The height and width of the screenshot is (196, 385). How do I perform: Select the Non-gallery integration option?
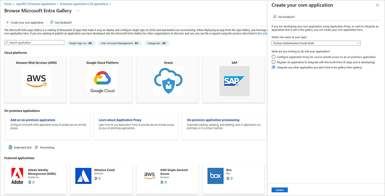[x=273, y=67]
